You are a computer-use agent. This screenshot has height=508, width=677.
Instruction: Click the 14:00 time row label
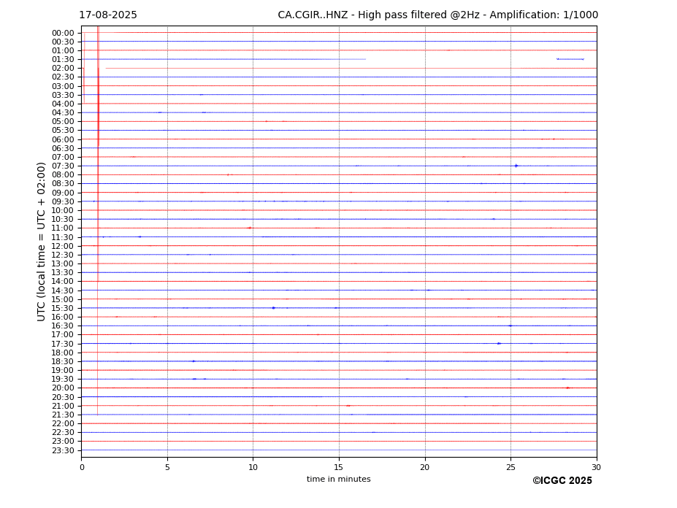tap(63, 282)
